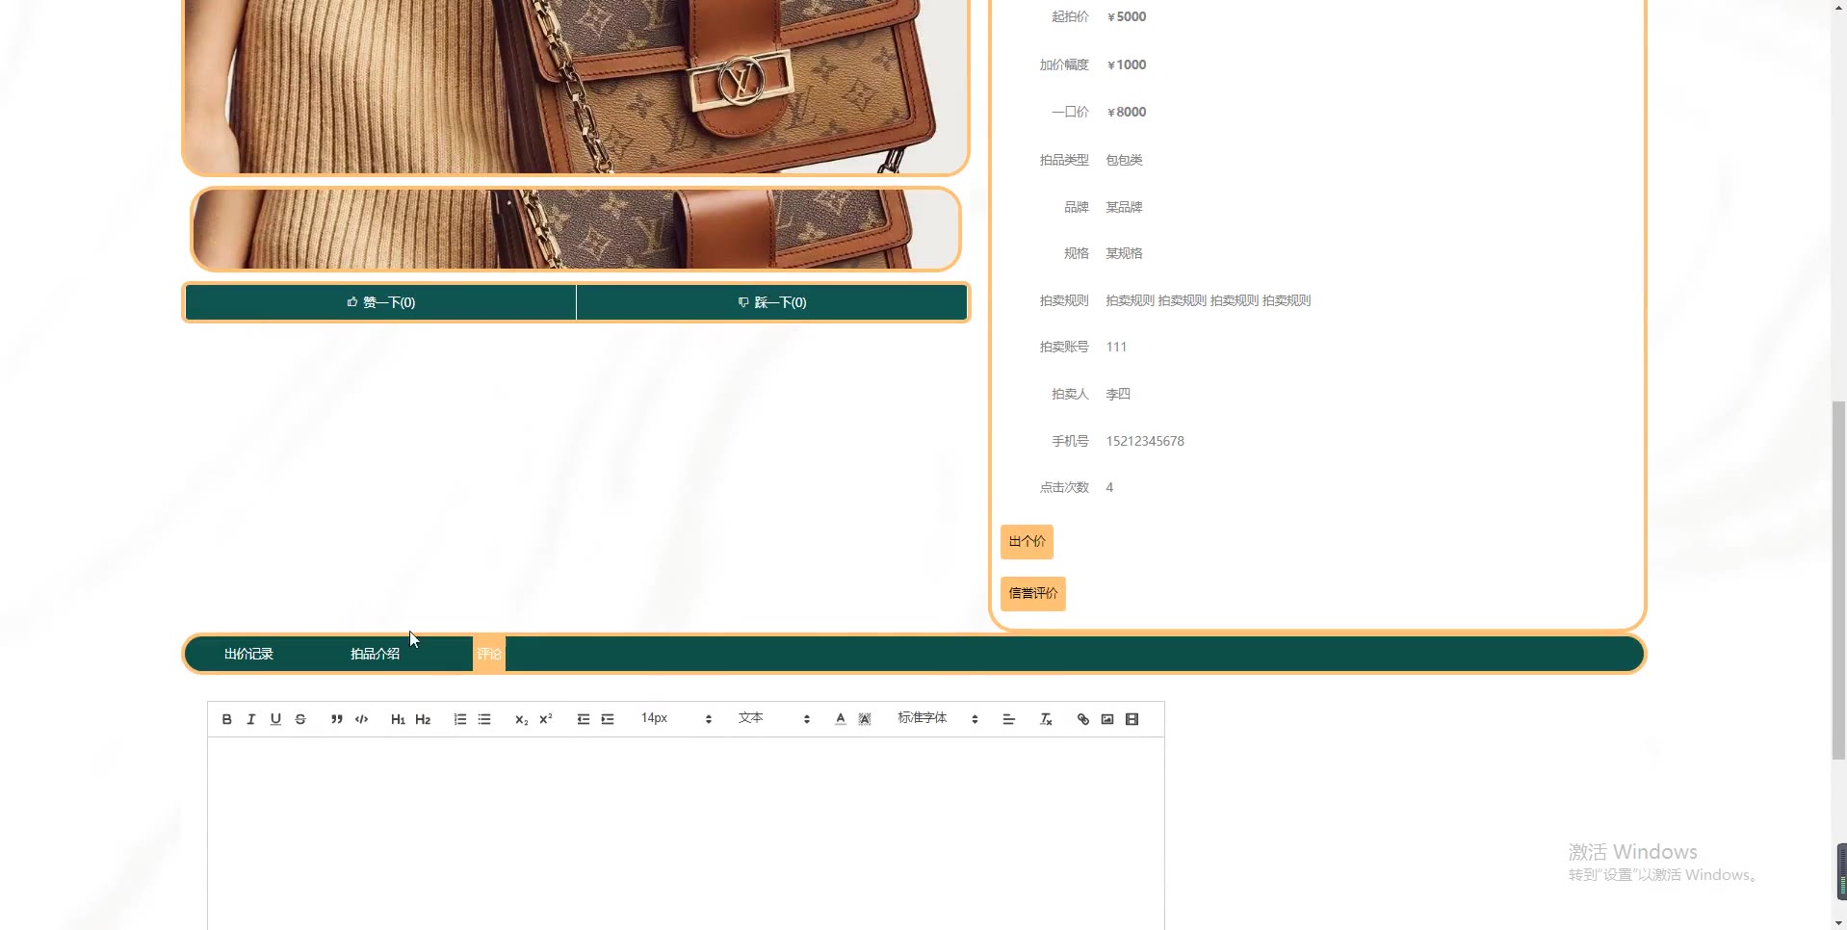
Task: Insert a code block in the editor
Action: (362, 719)
